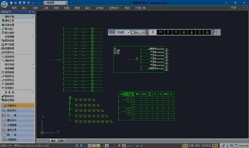
Task: Open the GstarCAD application logo menu
Action: pos(4,4)
